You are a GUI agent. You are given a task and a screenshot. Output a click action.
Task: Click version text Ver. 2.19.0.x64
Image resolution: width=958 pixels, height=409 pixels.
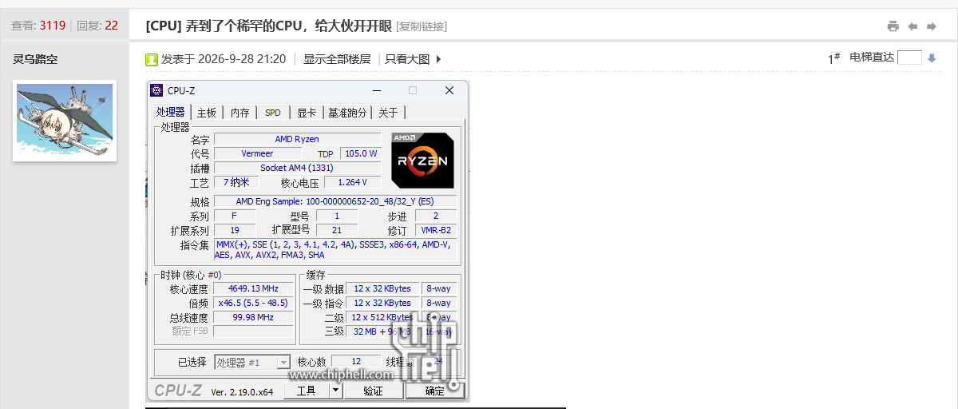click(x=242, y=391)
